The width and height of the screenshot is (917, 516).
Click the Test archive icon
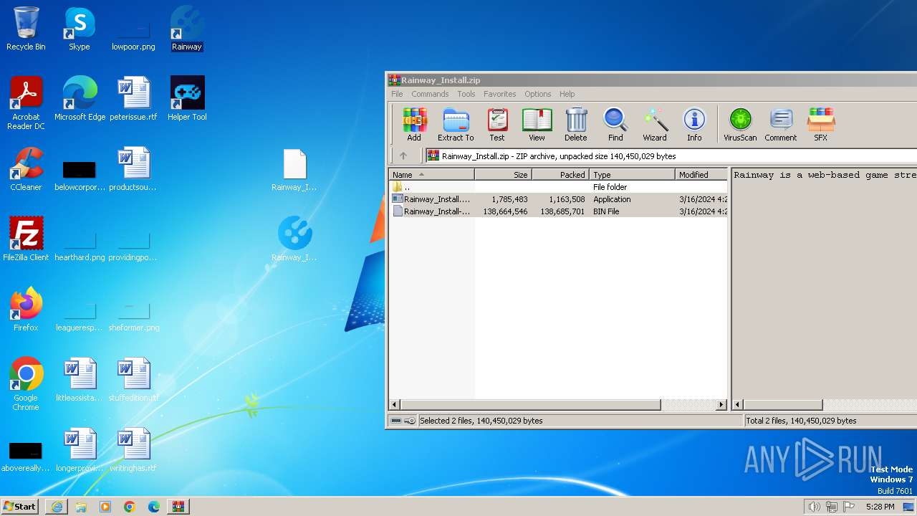(497, 125)
